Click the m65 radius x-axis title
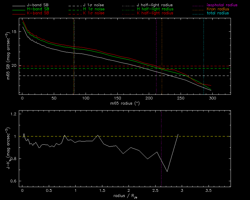250x200 pixels. tap(125, 103)
